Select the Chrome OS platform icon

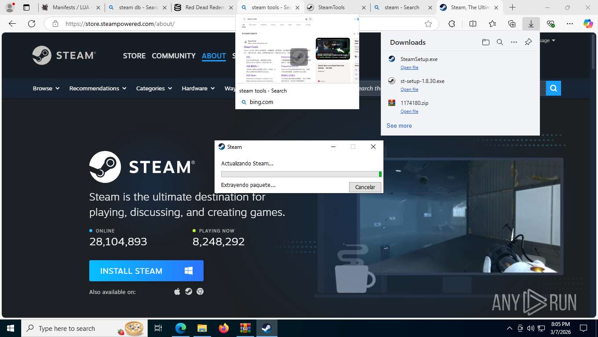(200, 291)
